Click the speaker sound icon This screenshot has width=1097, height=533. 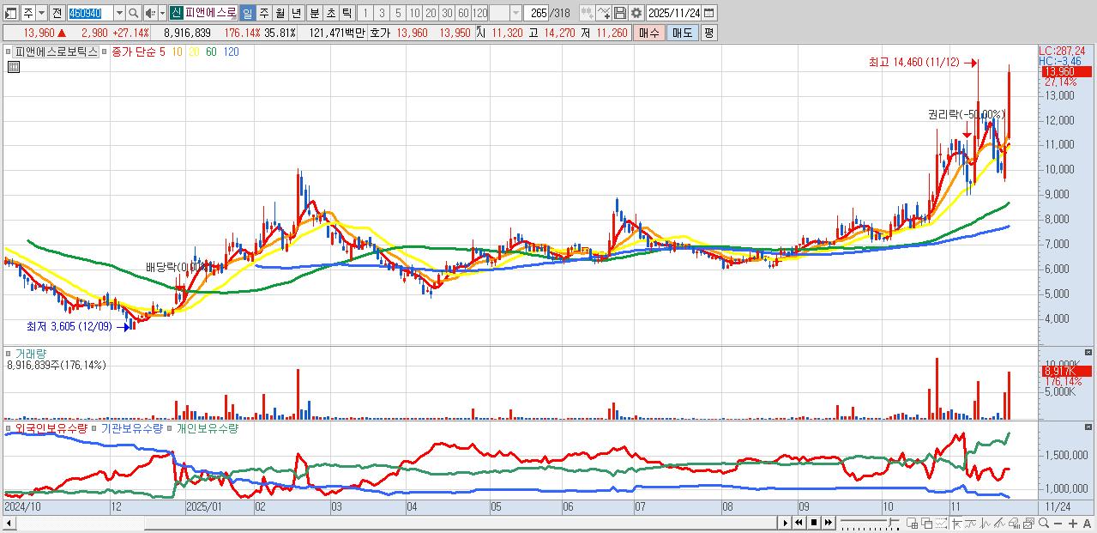tap(150, 13)
